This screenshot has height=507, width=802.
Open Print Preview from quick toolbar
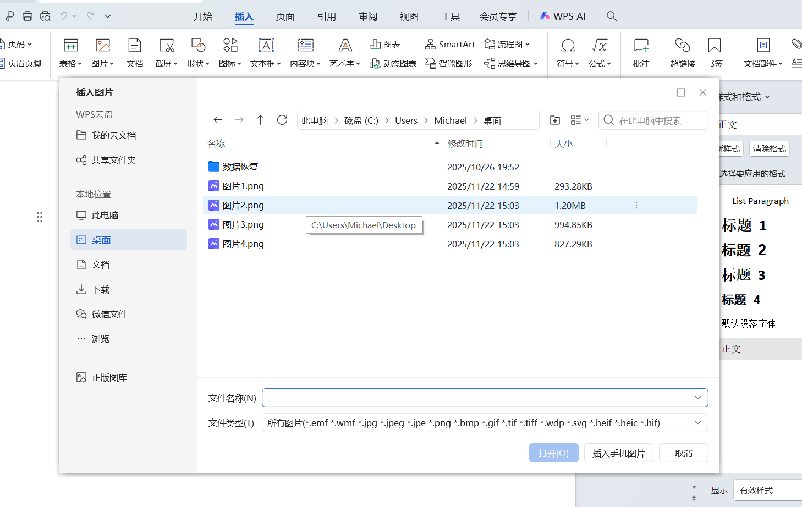point(45,16)
